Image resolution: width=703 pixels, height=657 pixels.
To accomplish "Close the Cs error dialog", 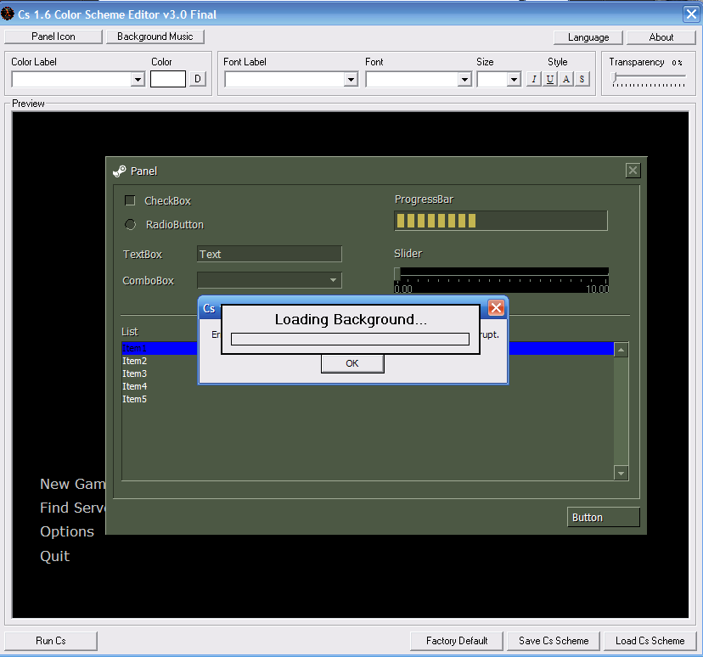I will [x=496, y=308].
